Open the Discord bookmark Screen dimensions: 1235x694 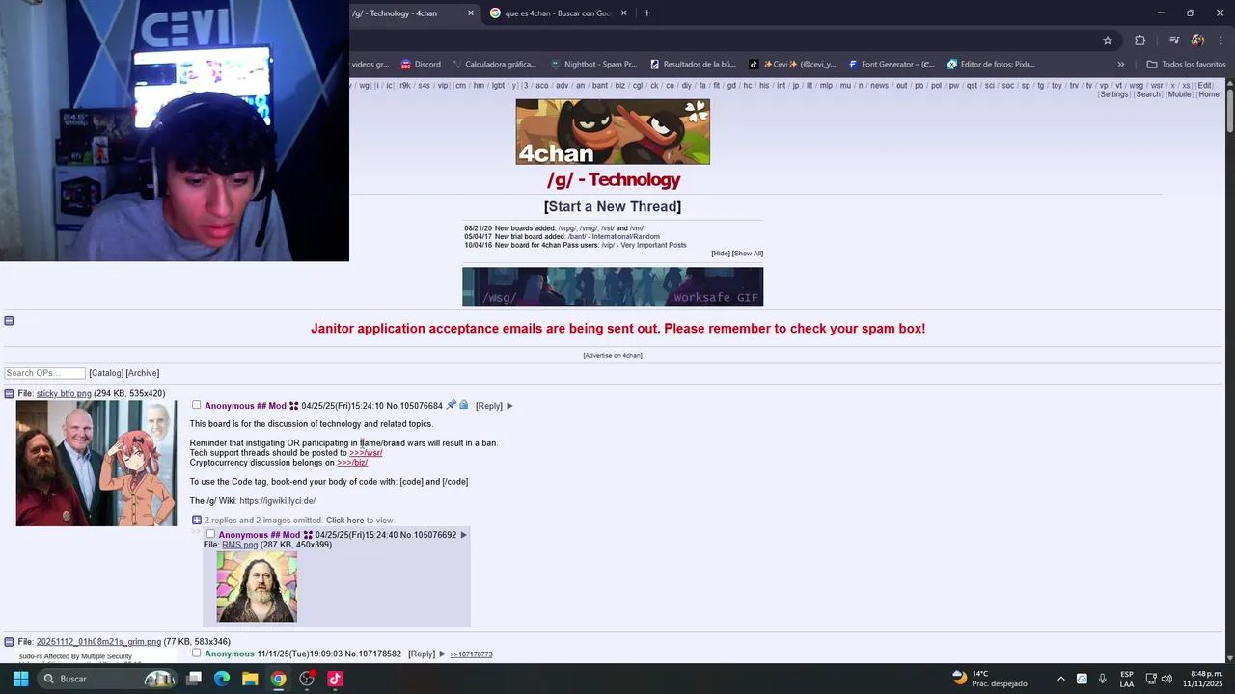point(421,65)
